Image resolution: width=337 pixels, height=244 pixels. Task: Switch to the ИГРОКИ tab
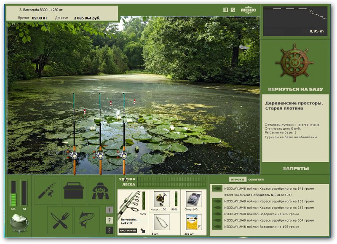pyautogui.click(x=238, y=180)
